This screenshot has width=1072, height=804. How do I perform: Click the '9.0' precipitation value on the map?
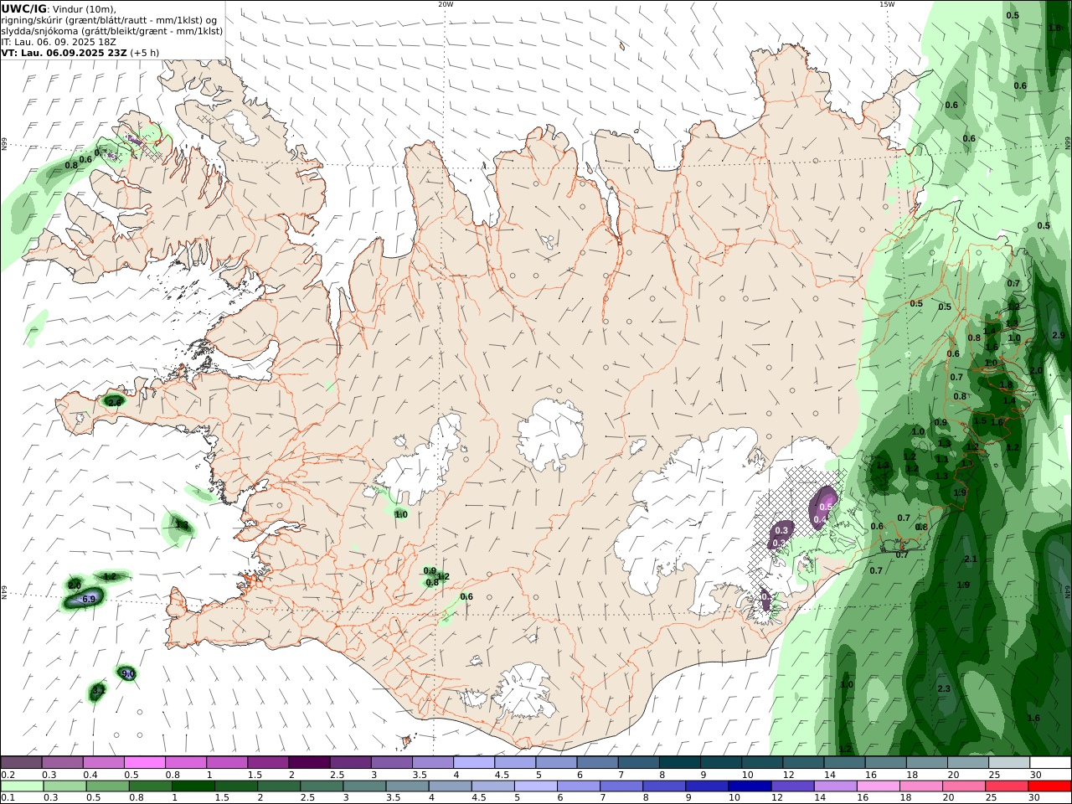(128, 673)
